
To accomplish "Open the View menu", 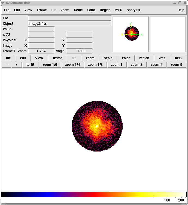I will click(x=28, y=10).
